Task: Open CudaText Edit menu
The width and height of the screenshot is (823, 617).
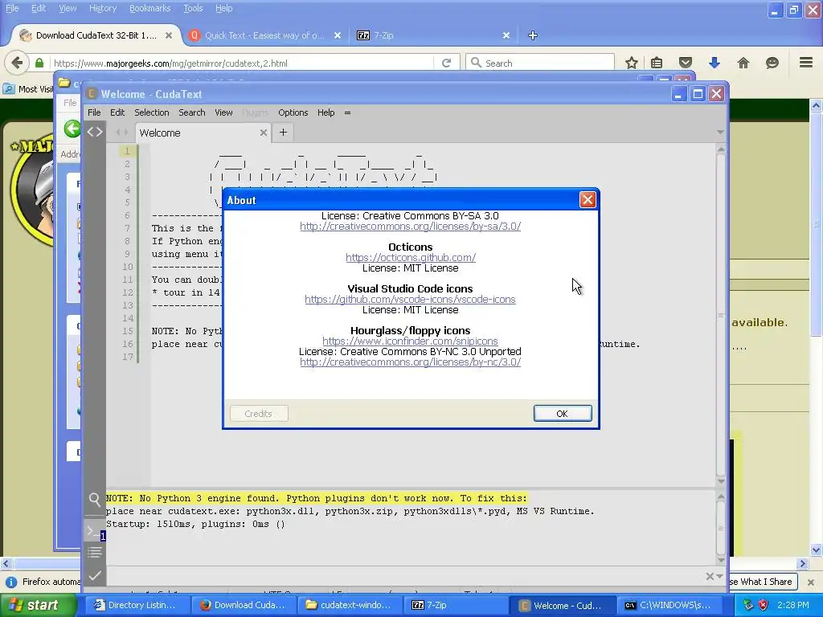Action: click(x=117, y=112)
